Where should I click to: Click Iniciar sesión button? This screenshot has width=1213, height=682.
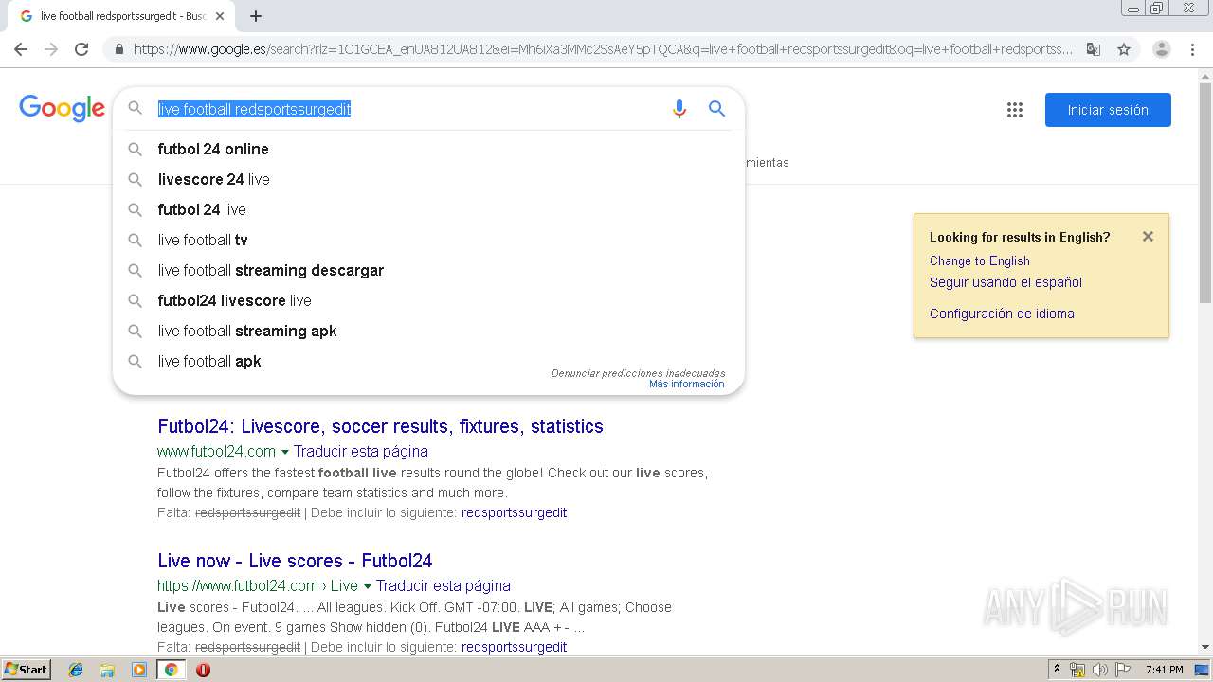pyautogui.click(x=1108, y=110)
